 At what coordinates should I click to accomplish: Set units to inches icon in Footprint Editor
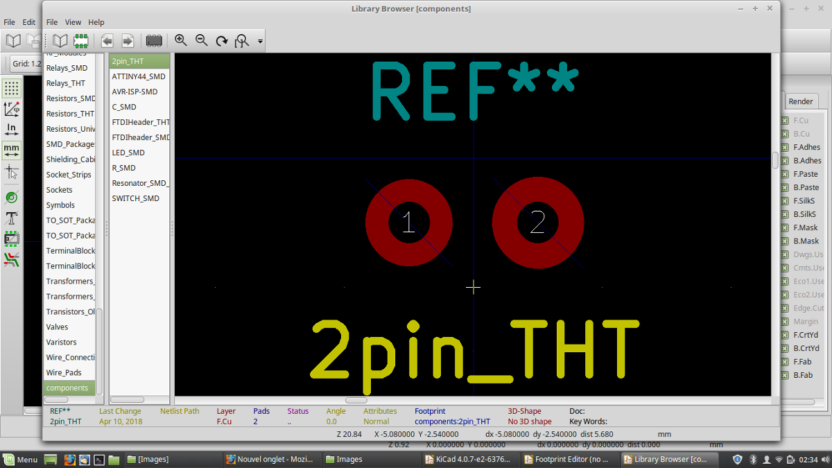[x=12, y=129]
